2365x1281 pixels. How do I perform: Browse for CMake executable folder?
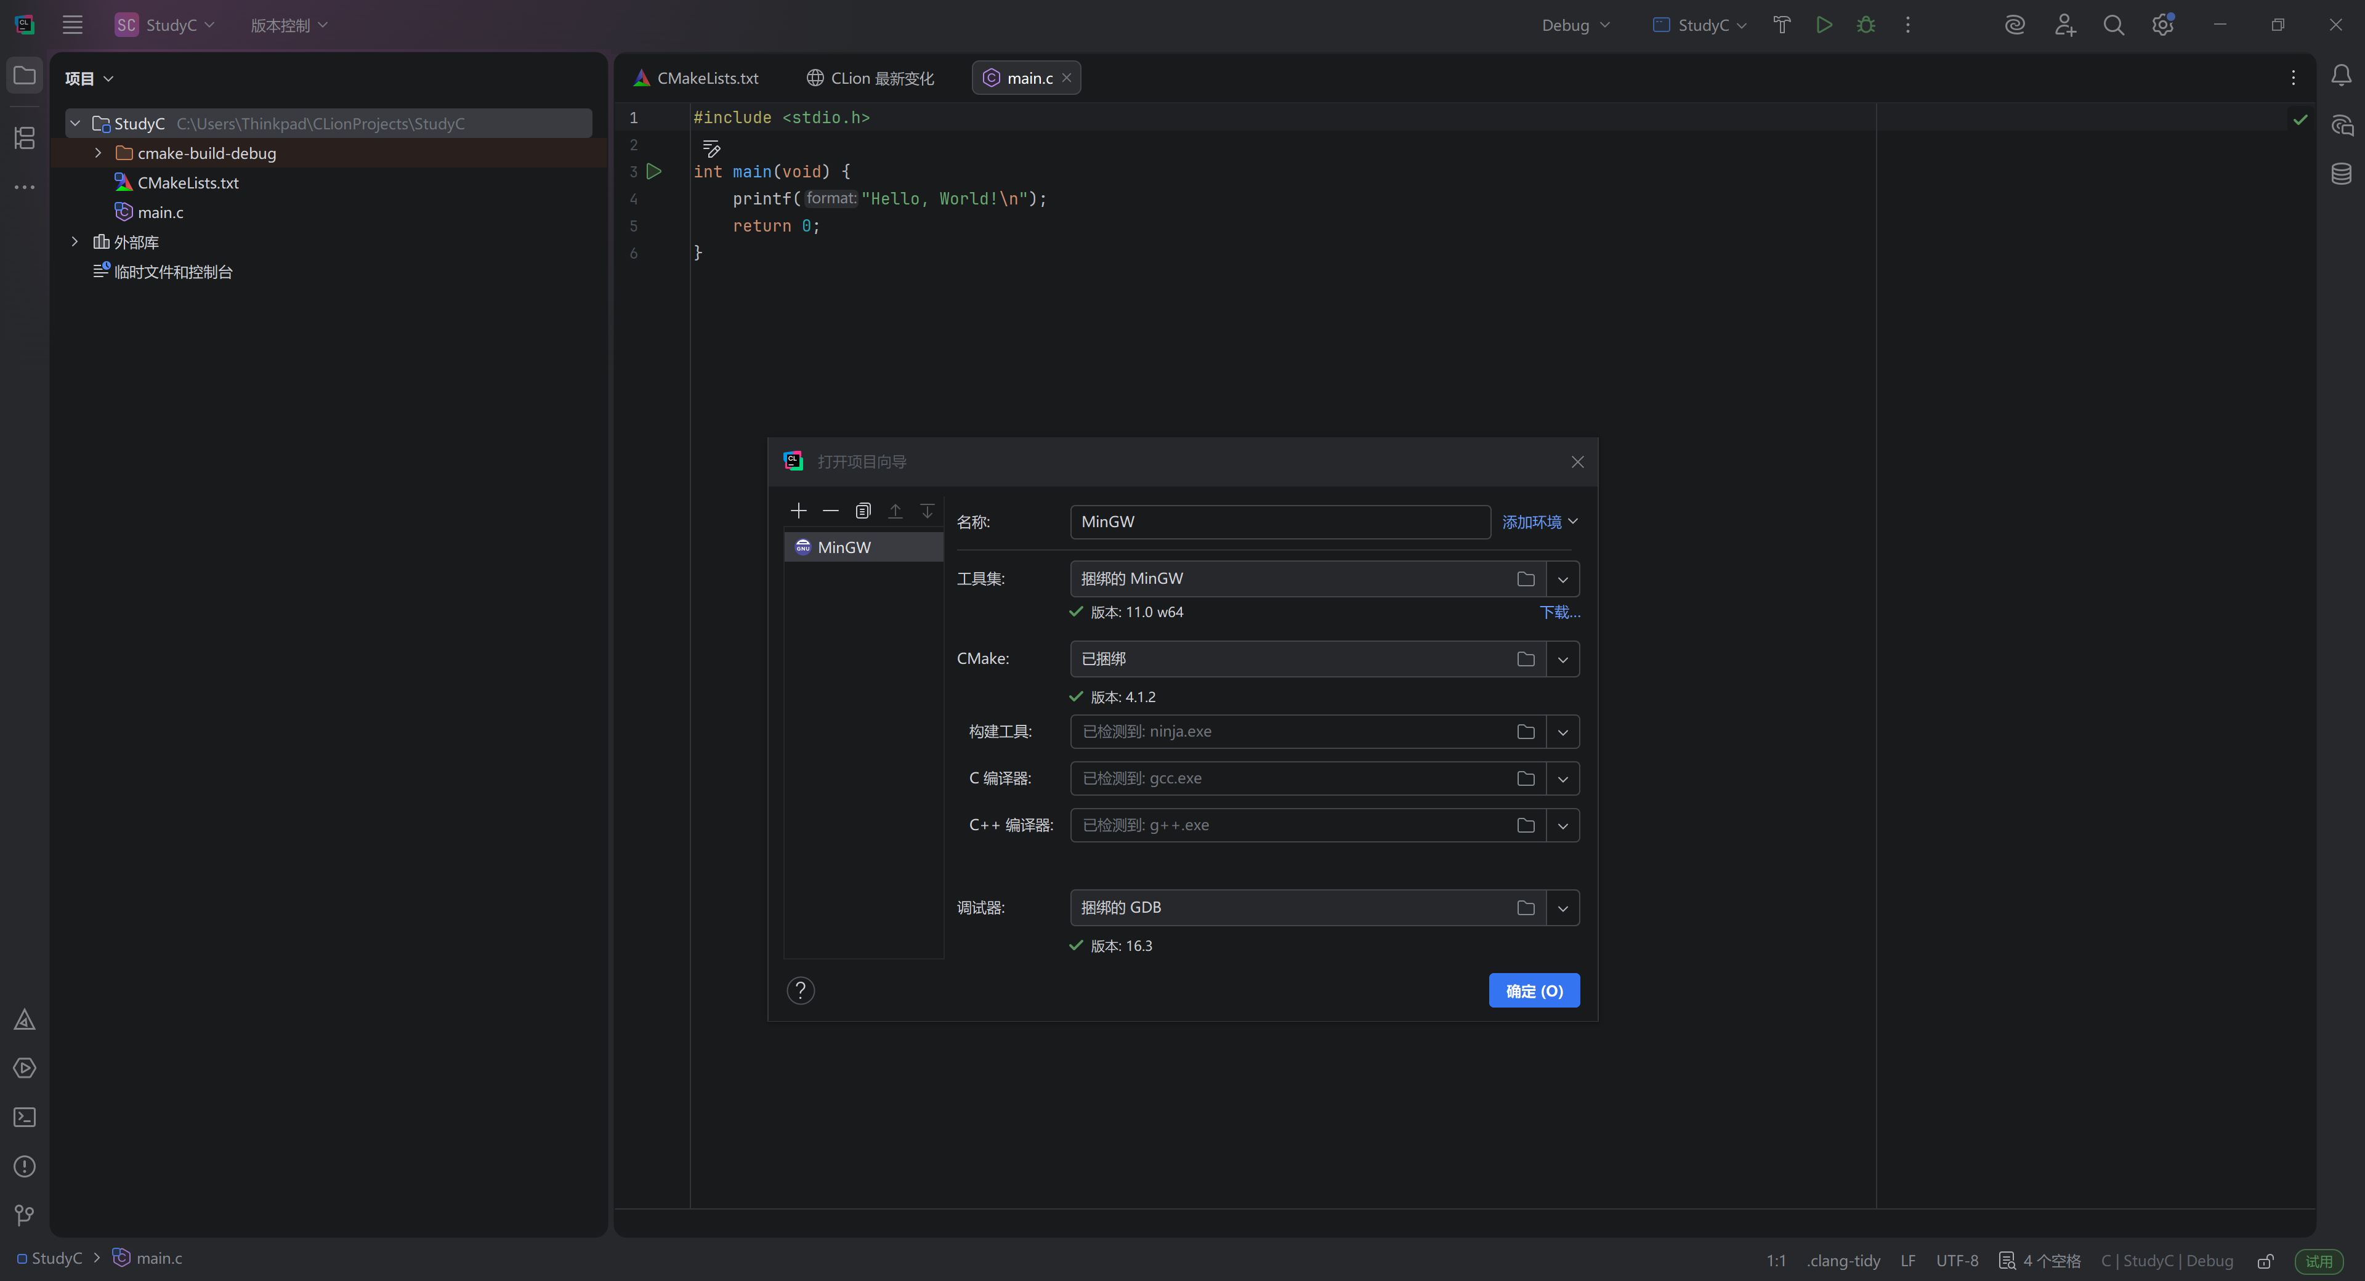point(1526,660)
